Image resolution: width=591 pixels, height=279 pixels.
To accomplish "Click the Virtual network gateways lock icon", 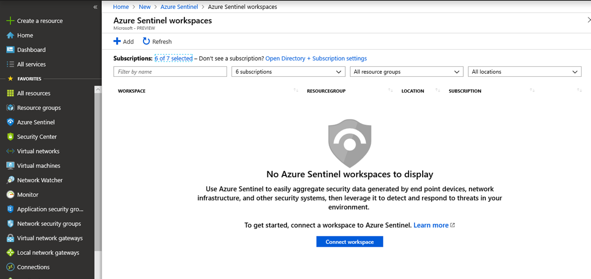I will (10, 238).
